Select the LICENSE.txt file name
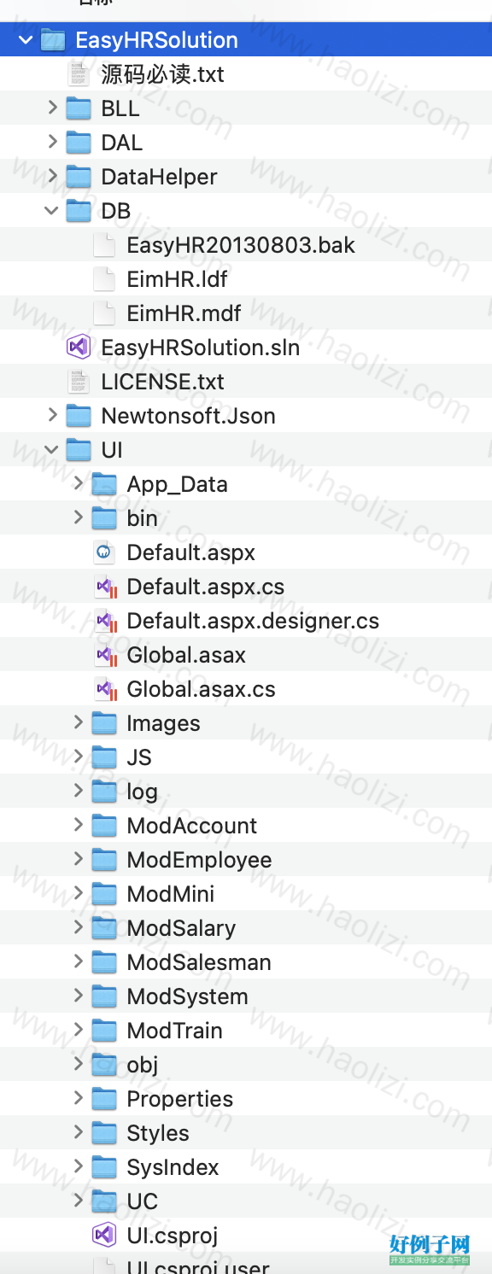The width and height of the screenshot is (492, 1274). (x=162, y=382)
